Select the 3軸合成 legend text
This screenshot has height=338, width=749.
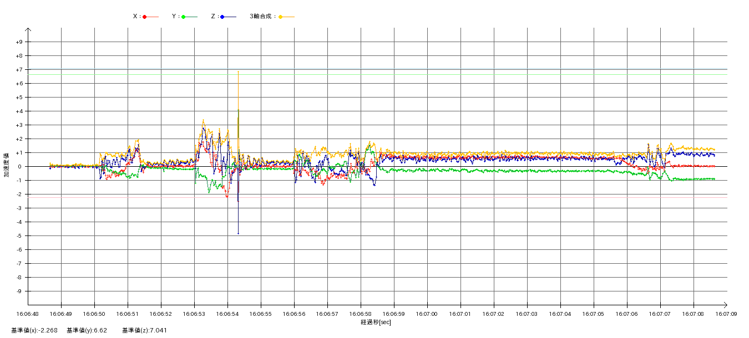(x=262, y=17)
